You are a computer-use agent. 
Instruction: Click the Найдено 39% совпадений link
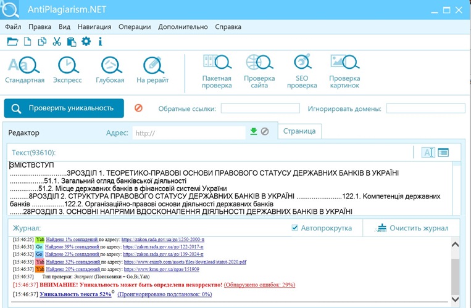(x=72, y=247)
